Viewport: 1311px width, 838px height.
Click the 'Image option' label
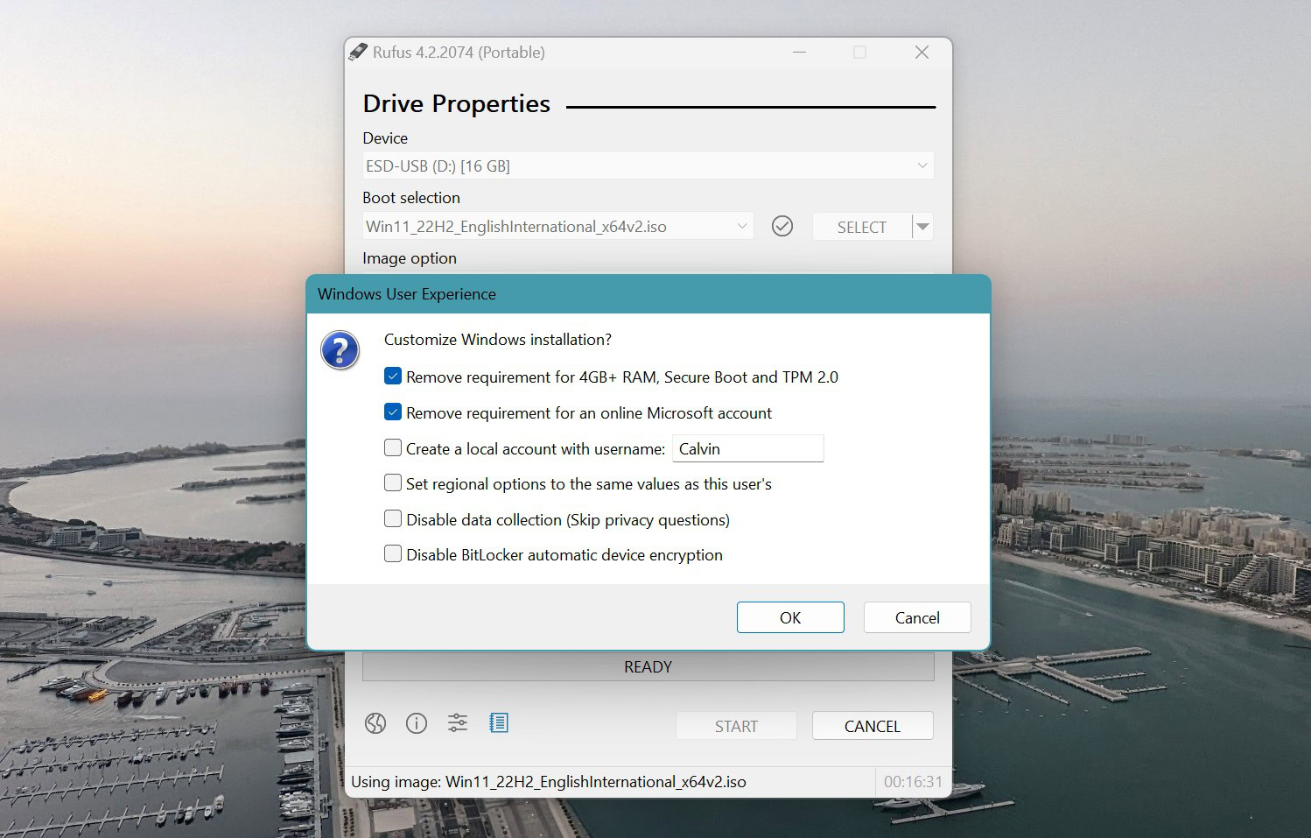coord(410,258)
